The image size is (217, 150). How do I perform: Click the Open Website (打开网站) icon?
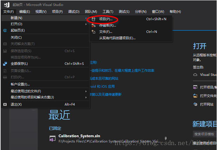[195, 104]
